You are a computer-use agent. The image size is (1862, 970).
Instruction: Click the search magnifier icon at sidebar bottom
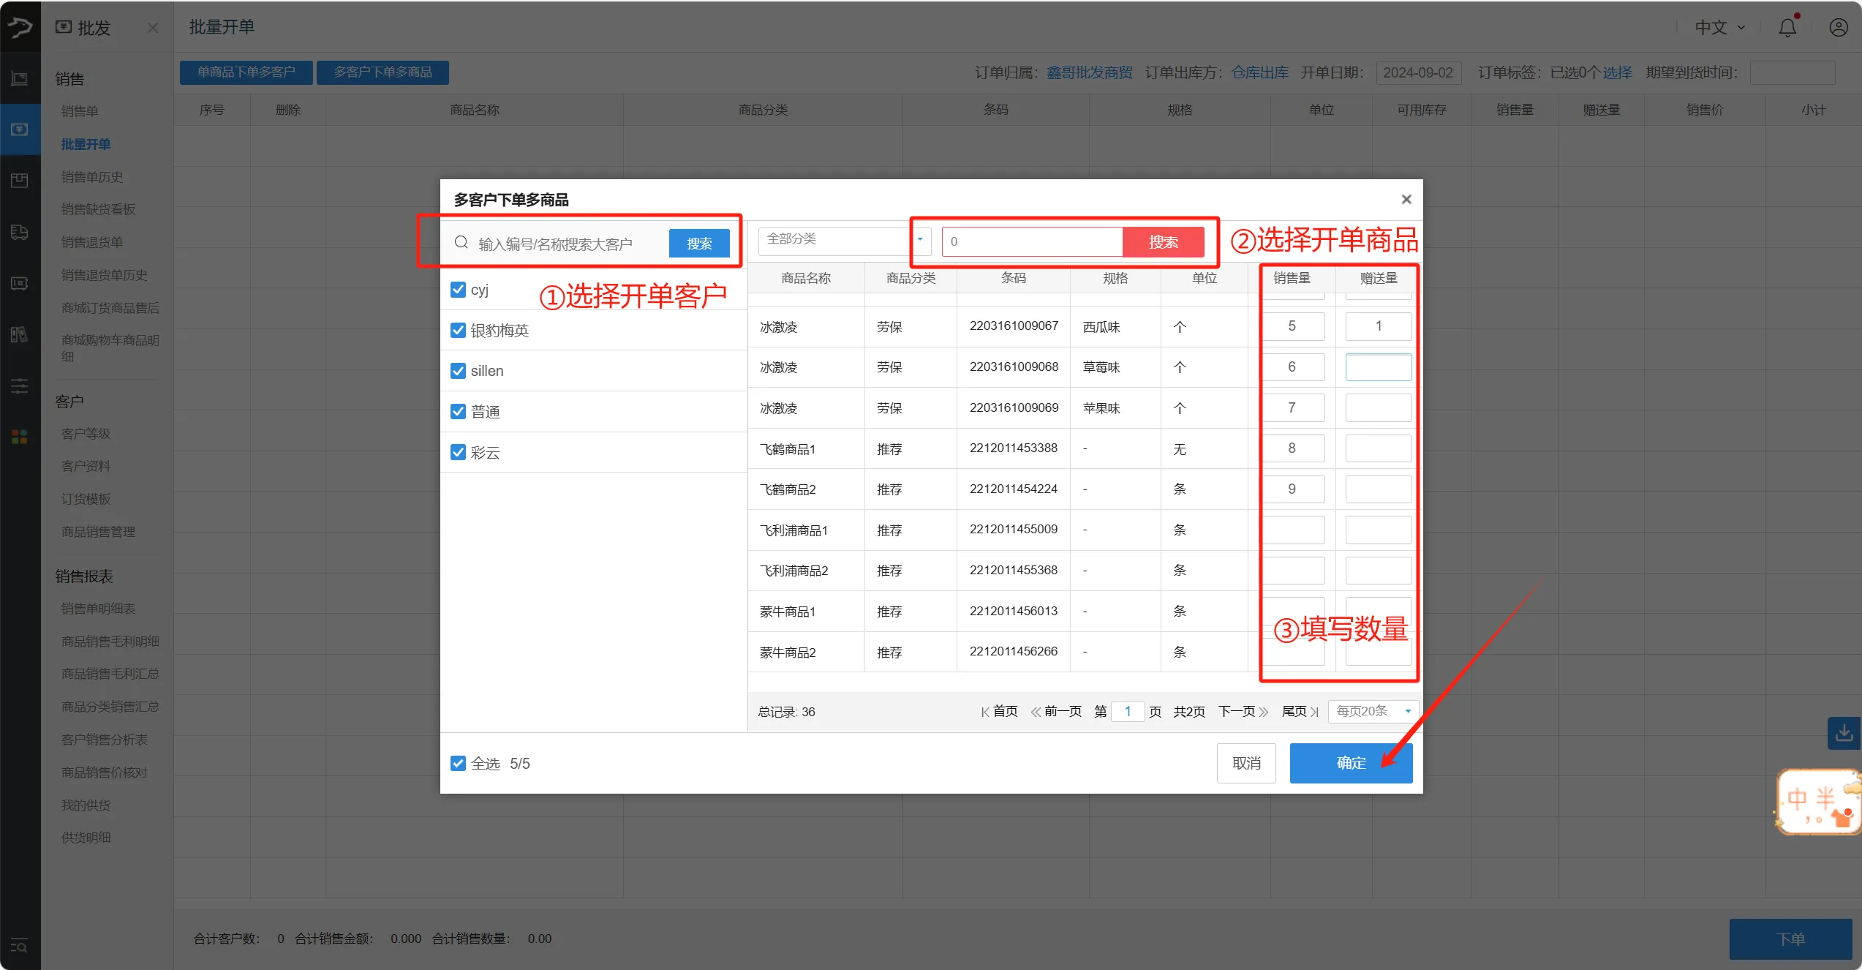point(18,946)
